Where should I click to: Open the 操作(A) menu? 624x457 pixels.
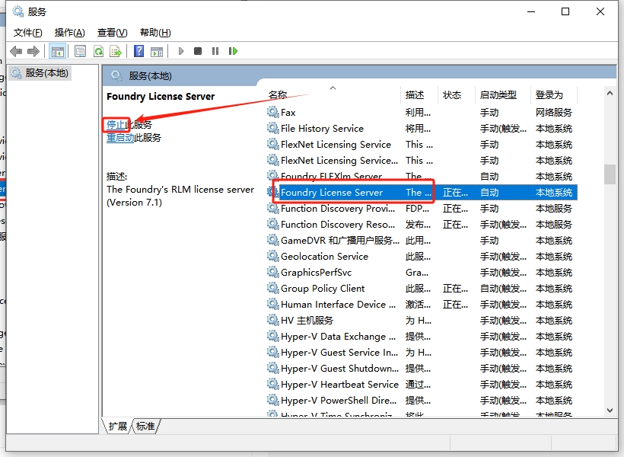pos(70,33)
